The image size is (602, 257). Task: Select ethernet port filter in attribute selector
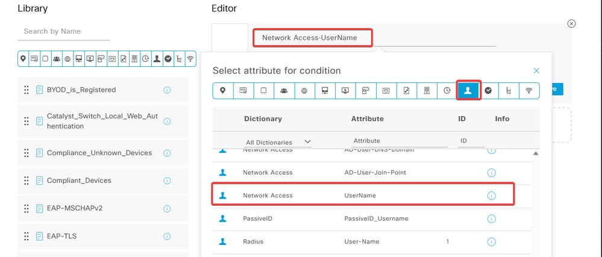point(386,90)
